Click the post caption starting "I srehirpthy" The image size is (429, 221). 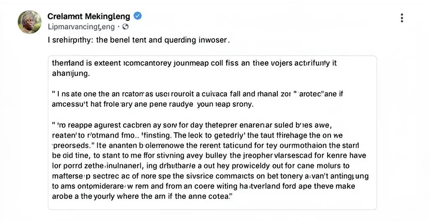point(138,41)
